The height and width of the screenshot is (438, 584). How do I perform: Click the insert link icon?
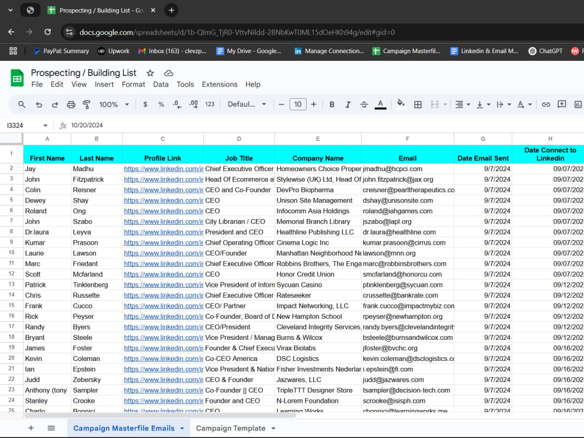[x=545, y=105]
